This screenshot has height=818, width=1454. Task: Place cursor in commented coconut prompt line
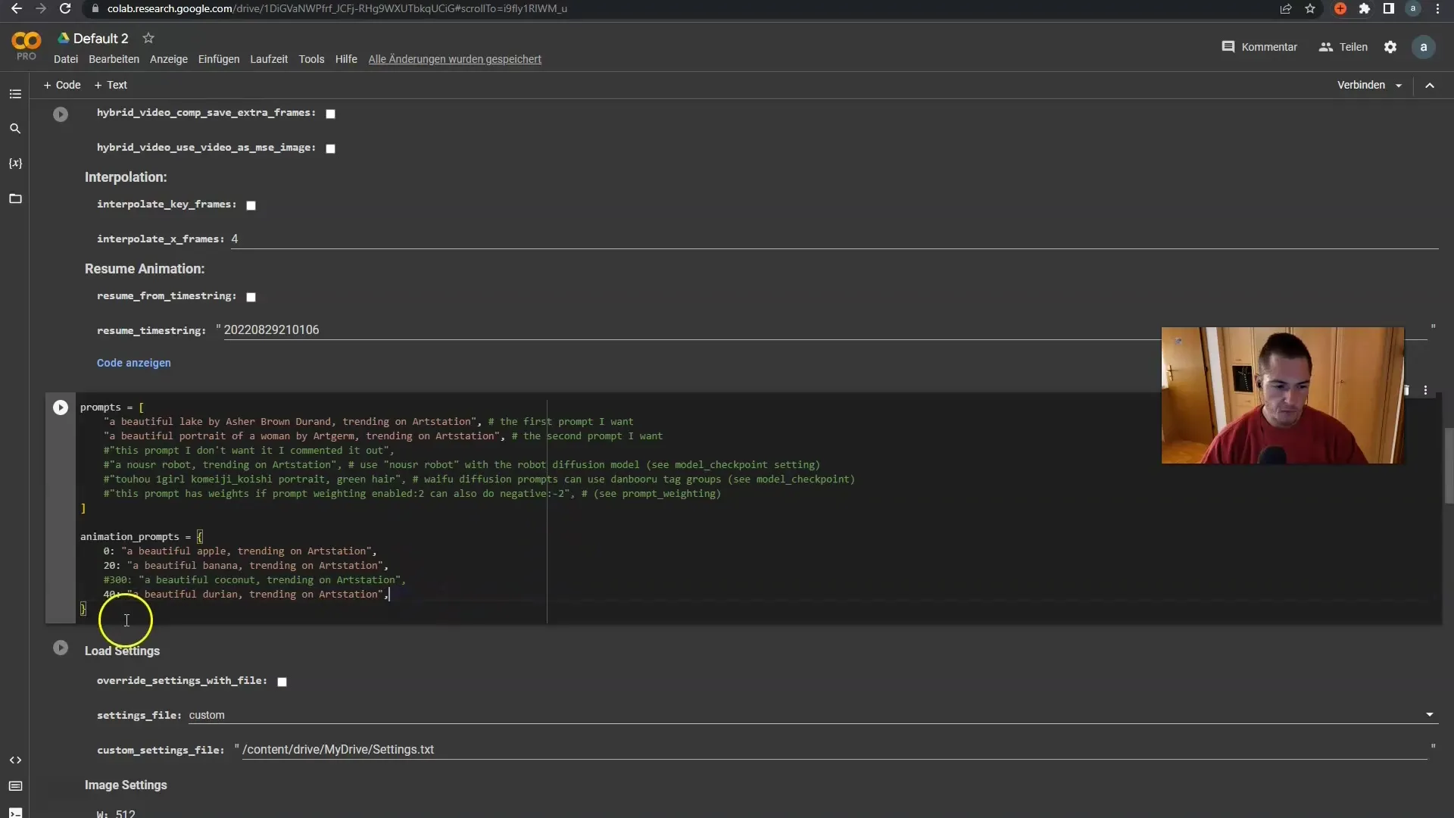(254, 580)
